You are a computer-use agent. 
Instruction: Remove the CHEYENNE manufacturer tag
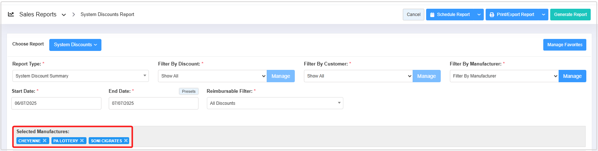click(x=45, y=141)
